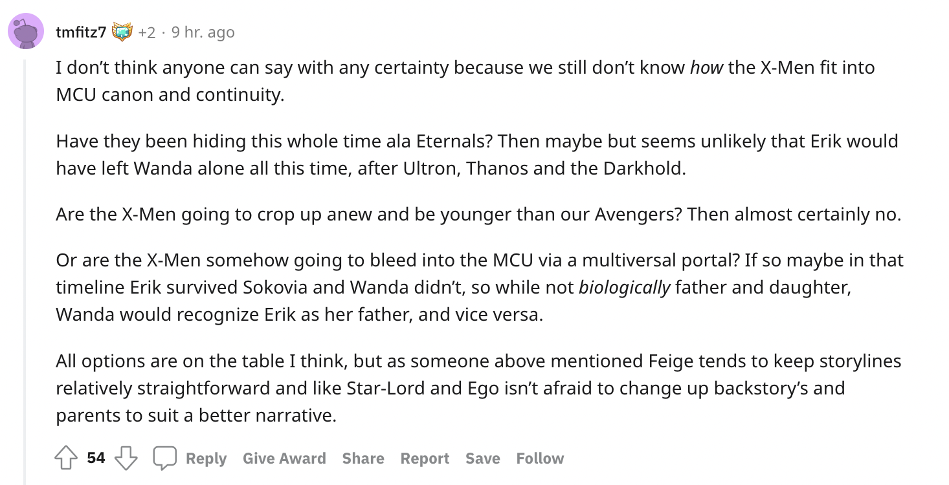Viewport: 949px width, 485px height.
Task: Click the speech bubble icon beside Reply
Action: 164,458
